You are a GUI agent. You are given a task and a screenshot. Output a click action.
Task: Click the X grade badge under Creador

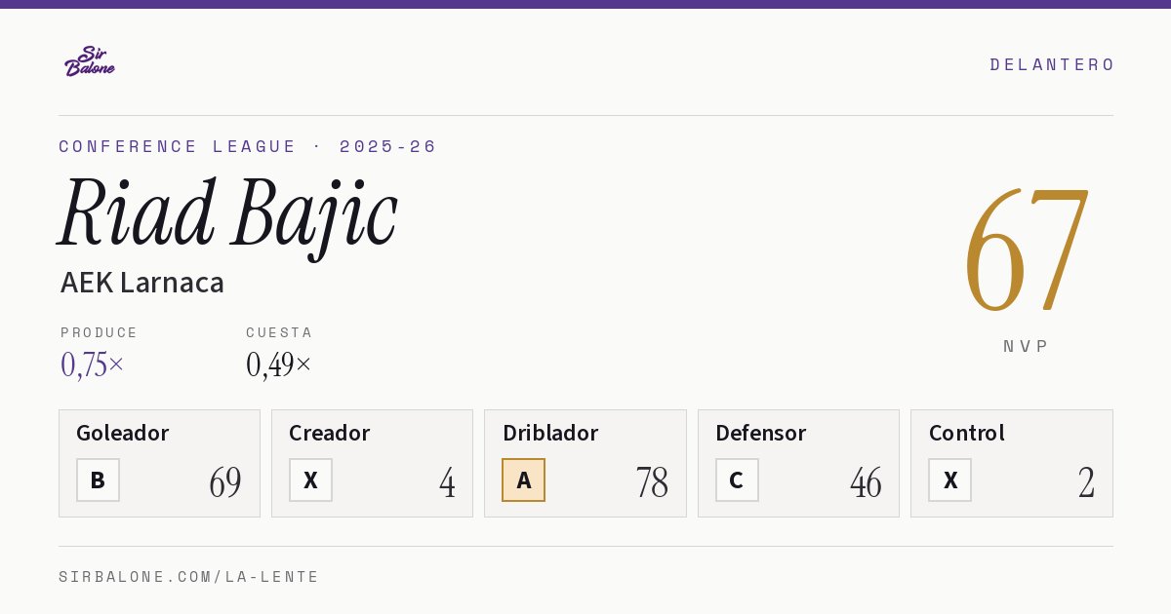(310, 480)
